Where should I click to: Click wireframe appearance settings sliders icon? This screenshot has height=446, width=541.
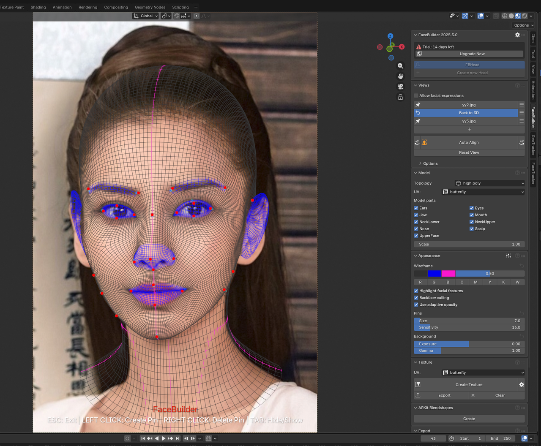point(508,256)
